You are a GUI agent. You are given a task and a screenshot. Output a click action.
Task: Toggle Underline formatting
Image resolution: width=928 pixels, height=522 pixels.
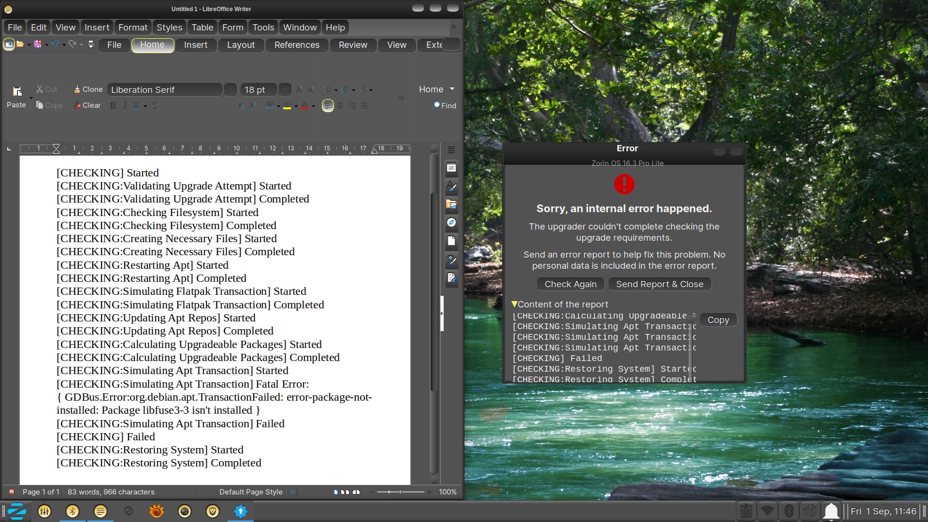click(x=136, y=105)
